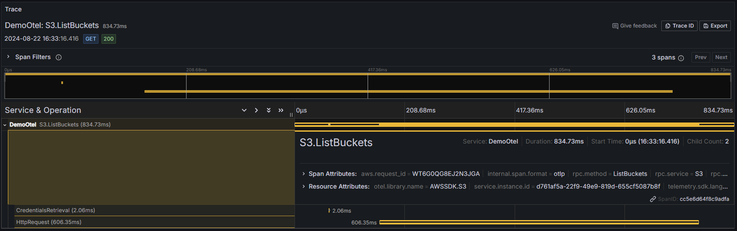Copy the Trace ID button

pos(679,26)
